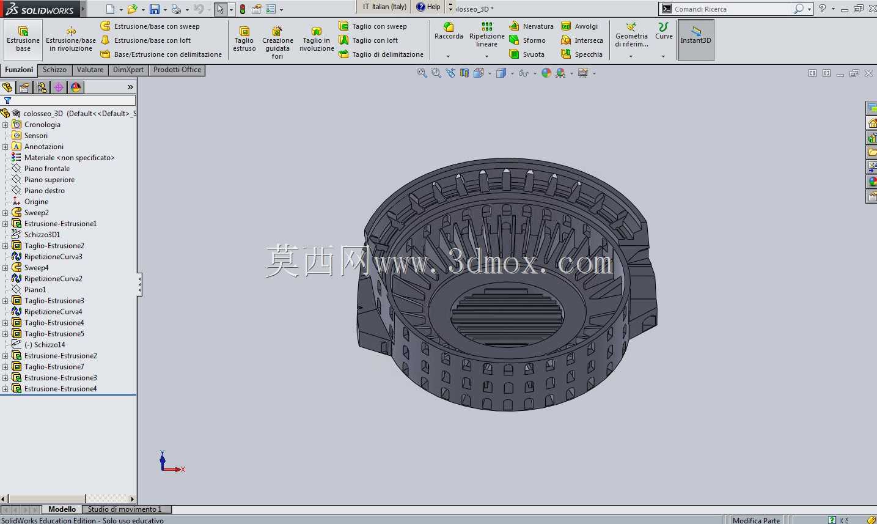Click Modifica Parte status text
The image size is (877, 524).
pos(756,520)
